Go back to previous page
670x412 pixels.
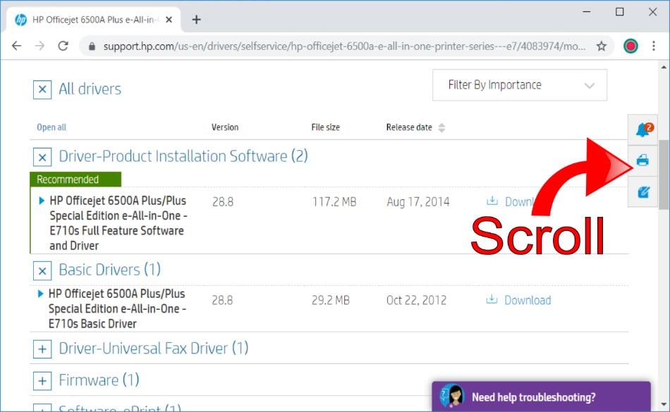click(x=17, y=46)
